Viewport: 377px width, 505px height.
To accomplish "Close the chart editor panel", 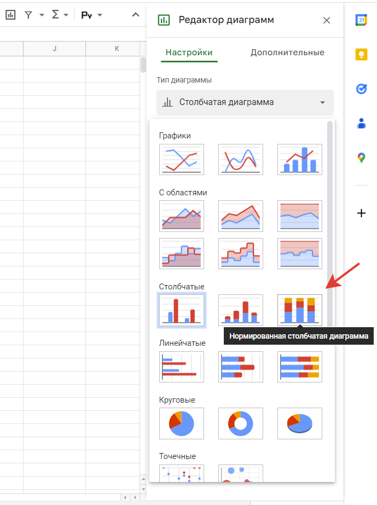I will click(x=327, y=20).
